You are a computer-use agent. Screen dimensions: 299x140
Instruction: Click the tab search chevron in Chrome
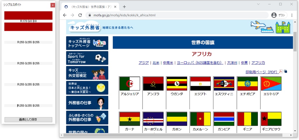tap(258, 4)
